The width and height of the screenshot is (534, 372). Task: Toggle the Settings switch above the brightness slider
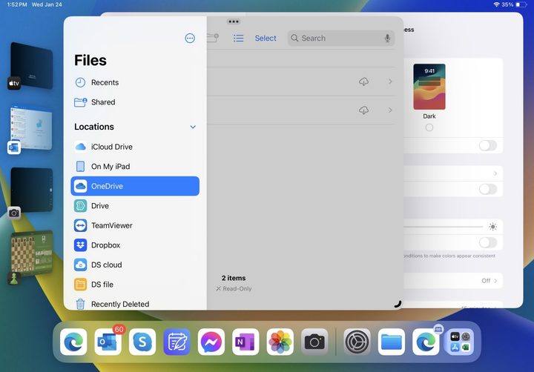[x=488, y=189]
